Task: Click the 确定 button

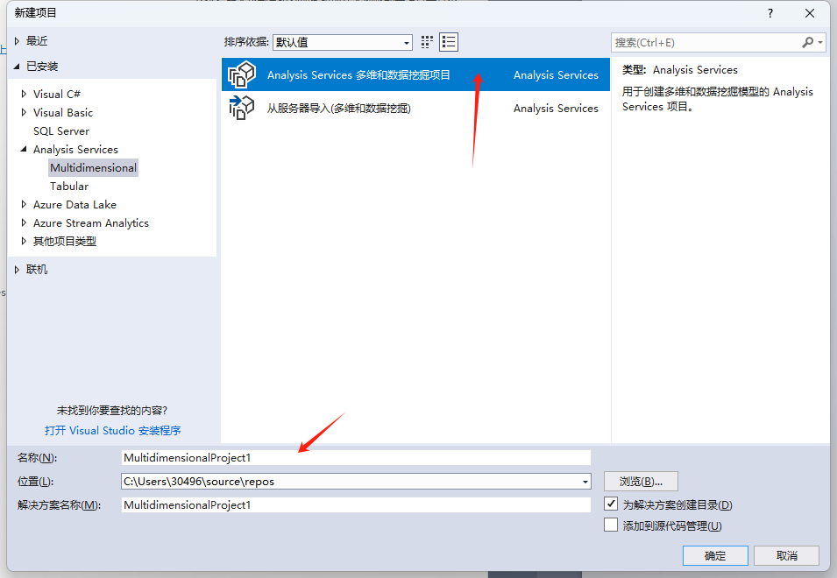Action: 715,555
